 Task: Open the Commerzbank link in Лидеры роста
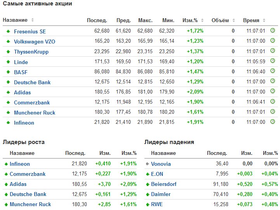28,174
